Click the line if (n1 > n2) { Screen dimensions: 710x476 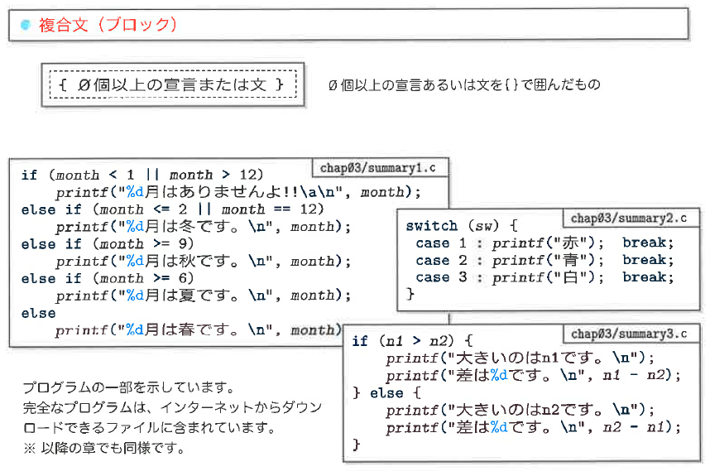point(412,340)
